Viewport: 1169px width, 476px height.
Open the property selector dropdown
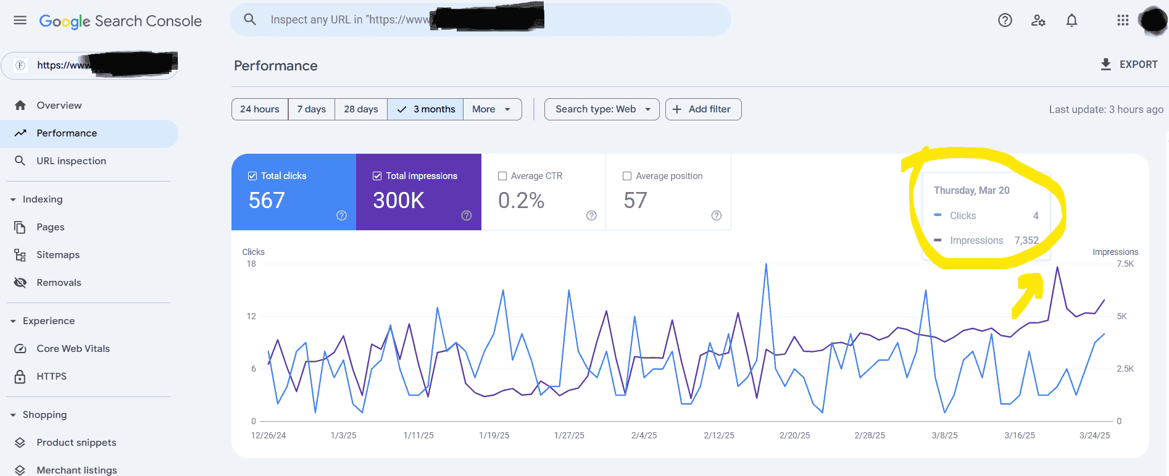pyautogui.click(x=89, y=65)
